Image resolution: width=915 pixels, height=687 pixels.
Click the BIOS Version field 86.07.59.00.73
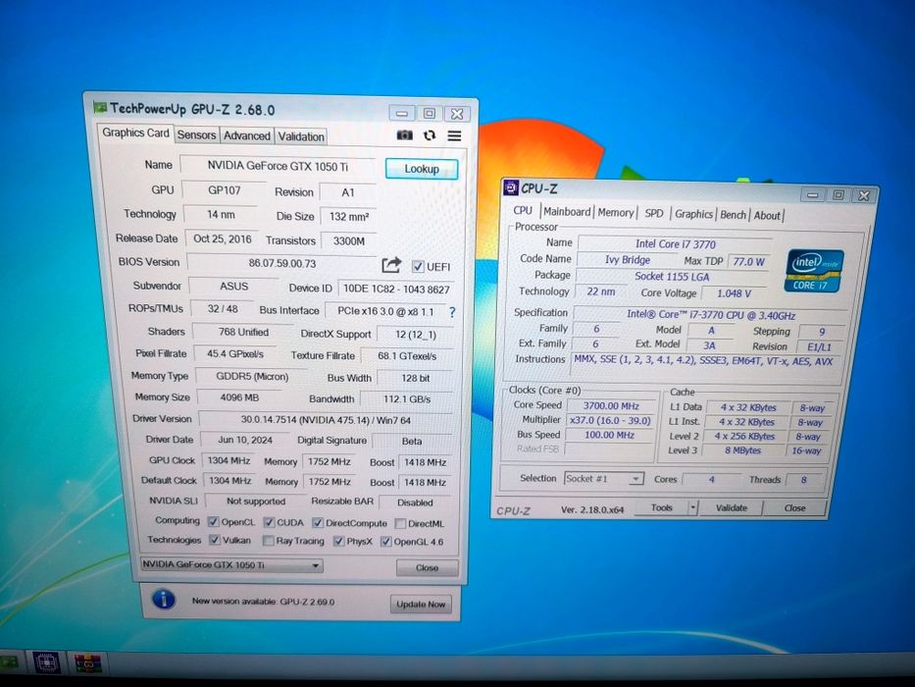[281, 263]
